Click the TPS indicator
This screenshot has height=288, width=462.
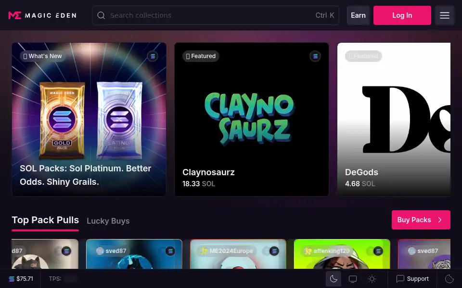point(63,278)
